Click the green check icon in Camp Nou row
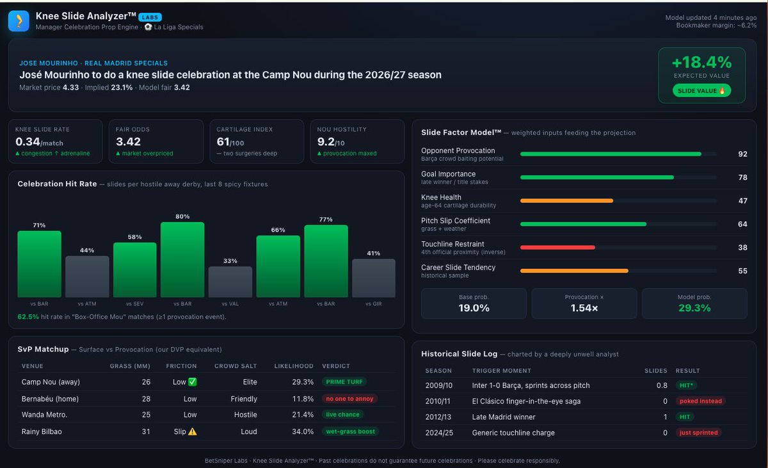The image size is (768, 468). pyautogui.click(x=192, y=382)
